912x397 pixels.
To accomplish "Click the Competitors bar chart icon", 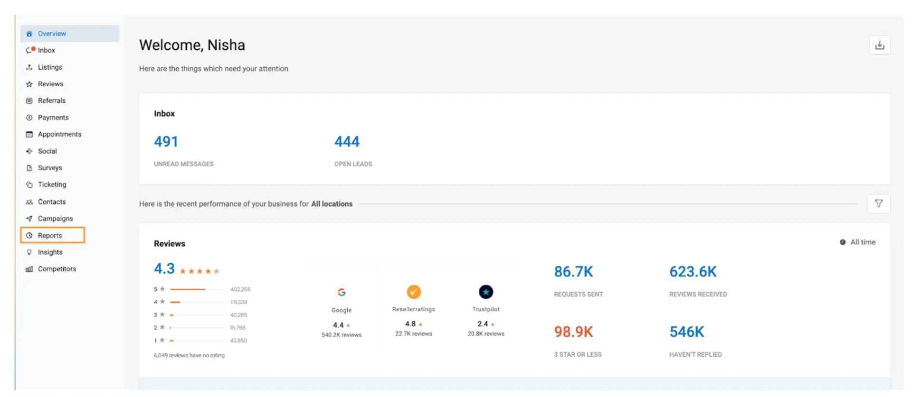I will click(x=29, y=269).
